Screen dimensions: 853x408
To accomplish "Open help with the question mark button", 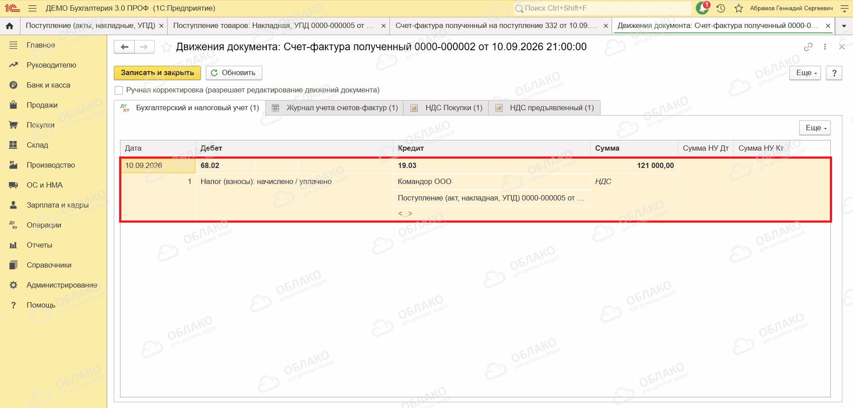I will coord(834,73).
